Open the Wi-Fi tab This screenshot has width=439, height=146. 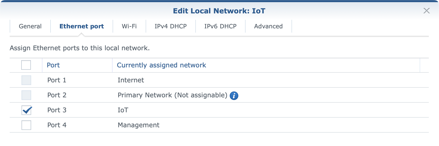pyautogui.click(x=129, y=26)
